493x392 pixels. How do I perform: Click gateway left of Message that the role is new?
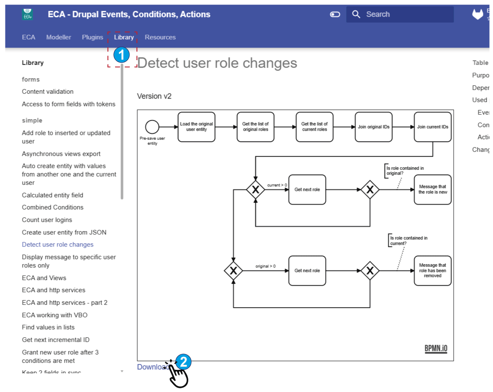coord(370,190)
